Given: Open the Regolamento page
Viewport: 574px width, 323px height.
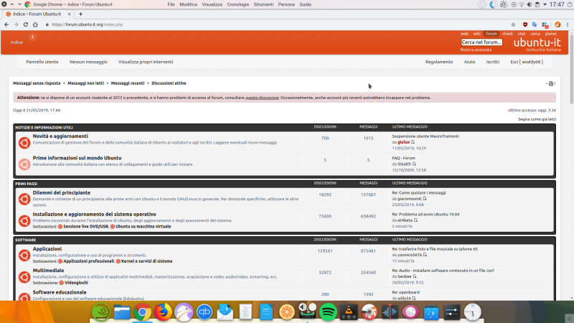Looking at the screenshot, I should coord(439,62).
